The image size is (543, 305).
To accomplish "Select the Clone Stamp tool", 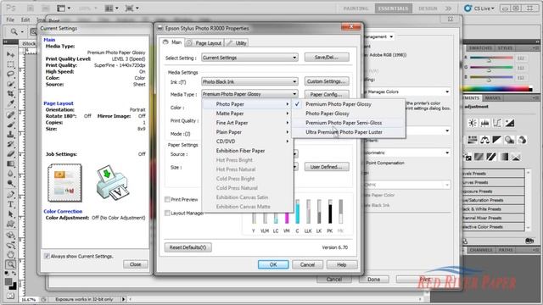I will click(10, 134).
